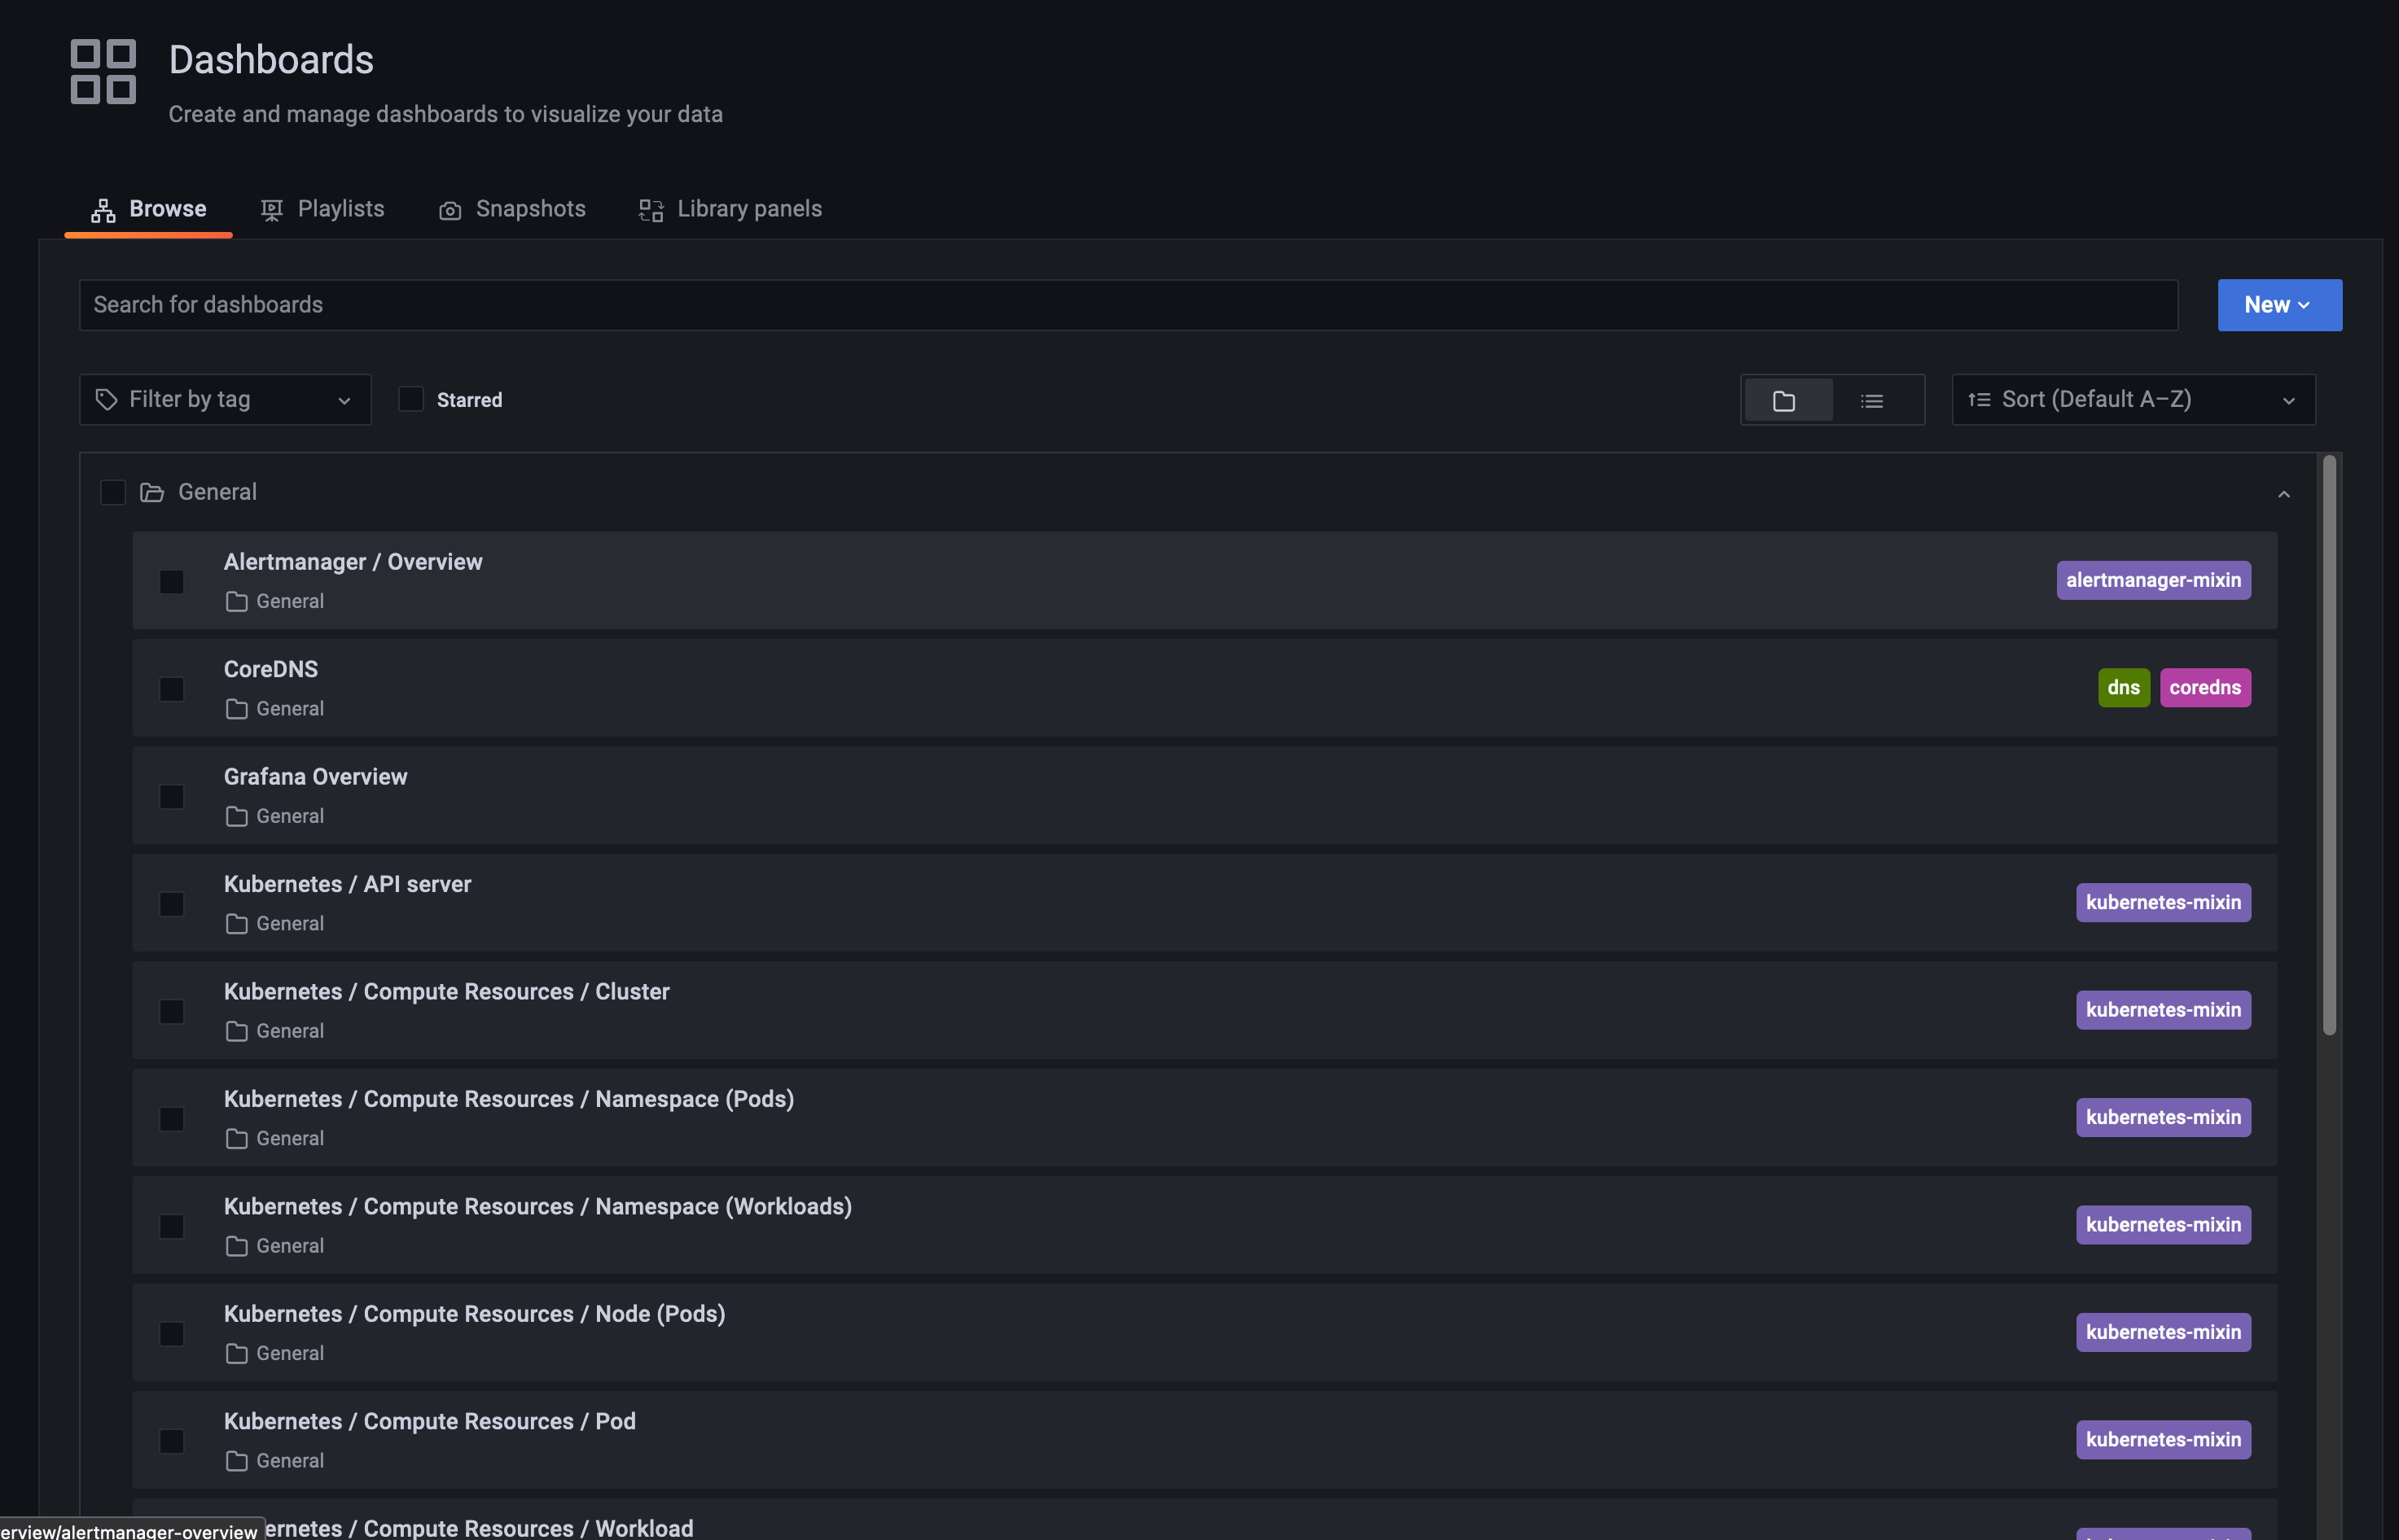Viewport: 2399px width, 1540px height.
Task: Enable the Starred filter checkbox
Action: point(411,399)
